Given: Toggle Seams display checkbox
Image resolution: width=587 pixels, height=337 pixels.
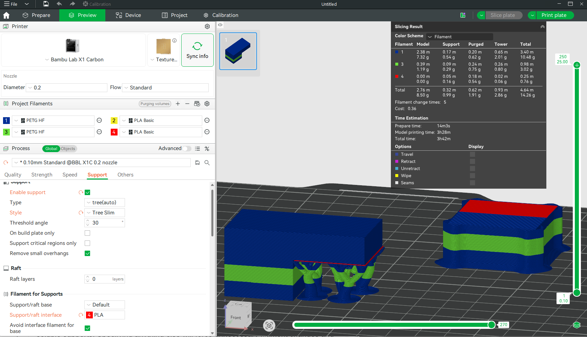Looking at the screenshot, I should [x=473, y=183].
